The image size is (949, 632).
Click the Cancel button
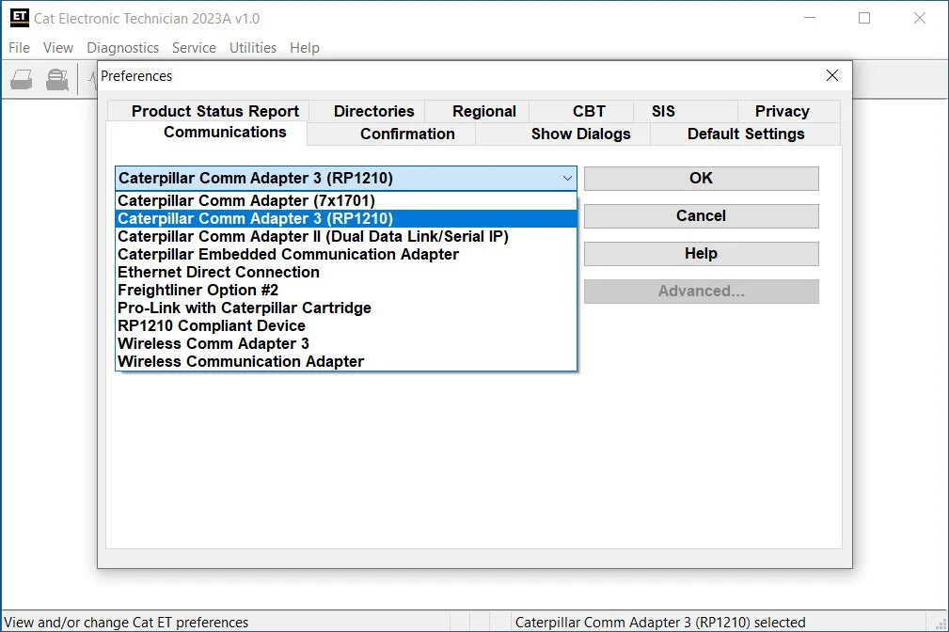[x=701, y=216]
